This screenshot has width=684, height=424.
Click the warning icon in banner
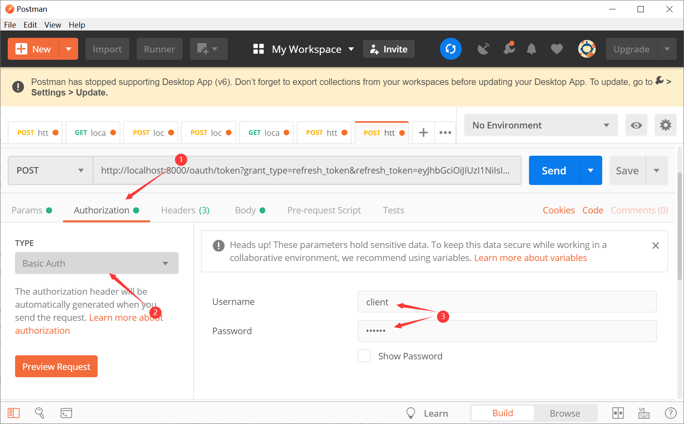[x=18, y=87]
